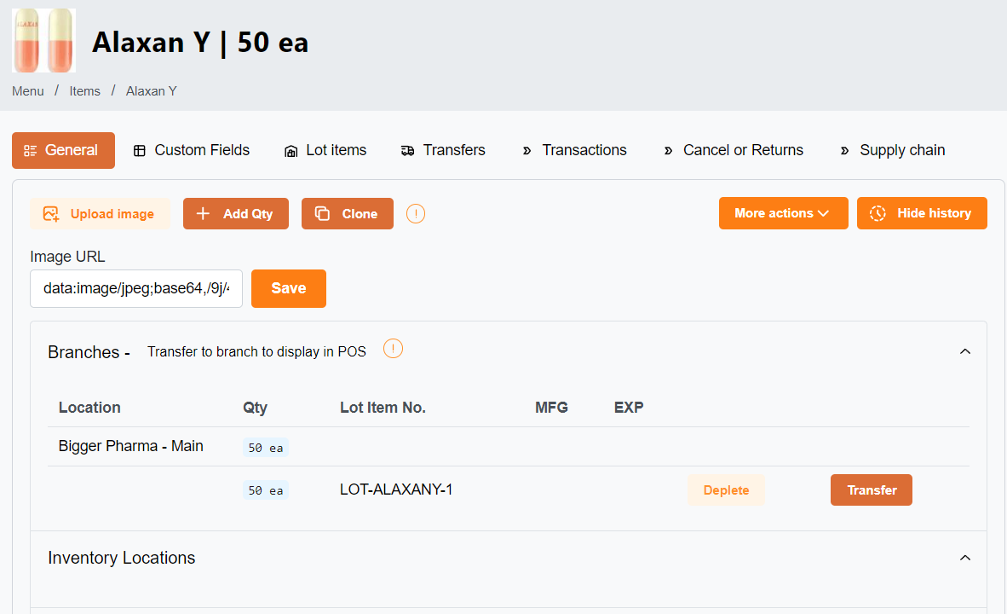Image resolution: width=1007 pixels, height=614 pixels.
Task: Save the Image URL
Action: (x=288, y=289)
